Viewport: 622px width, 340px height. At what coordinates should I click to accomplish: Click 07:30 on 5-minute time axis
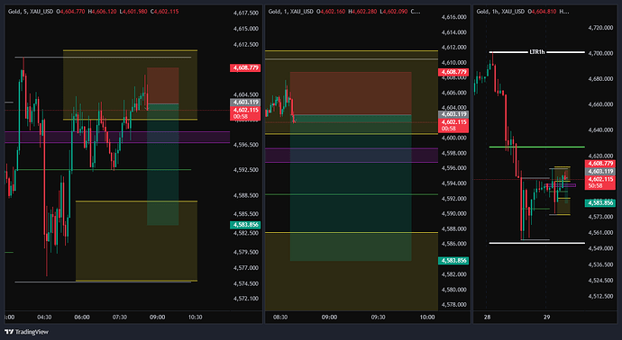pos(119,317)
